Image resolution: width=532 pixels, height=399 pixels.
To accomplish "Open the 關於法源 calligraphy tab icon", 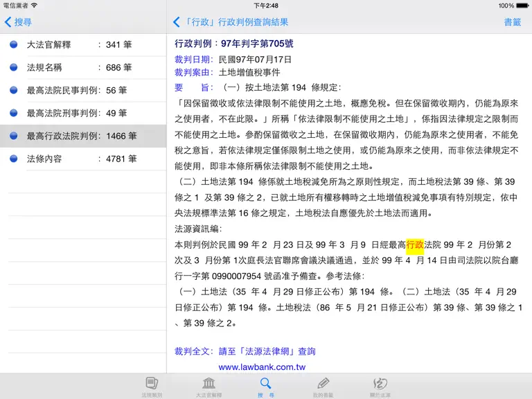I will (380, 383).
